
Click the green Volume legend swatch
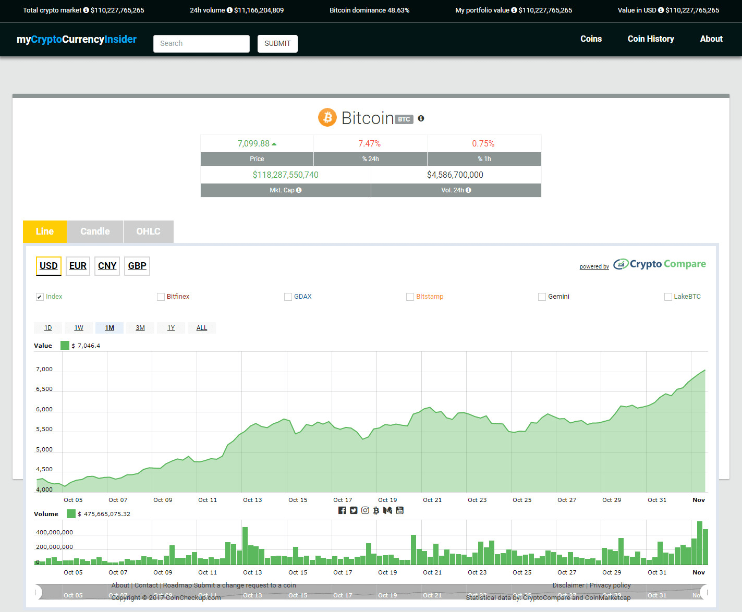[x=71, y=513]
